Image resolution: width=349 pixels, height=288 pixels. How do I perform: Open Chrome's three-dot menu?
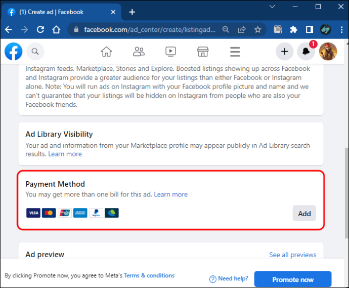(x=341, y=29)
